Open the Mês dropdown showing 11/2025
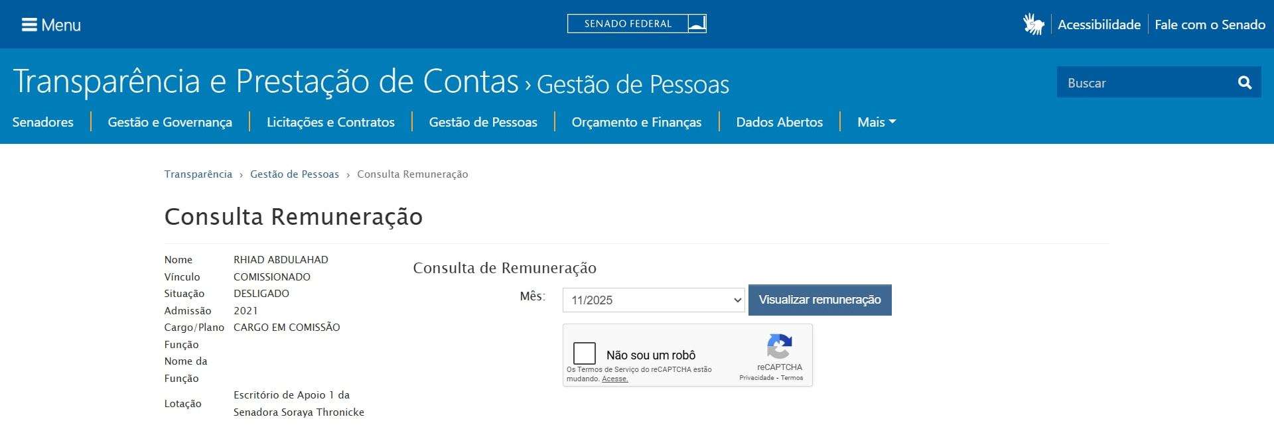Image resolution: width=1274 pixels, height=429 pixels. 654,300
